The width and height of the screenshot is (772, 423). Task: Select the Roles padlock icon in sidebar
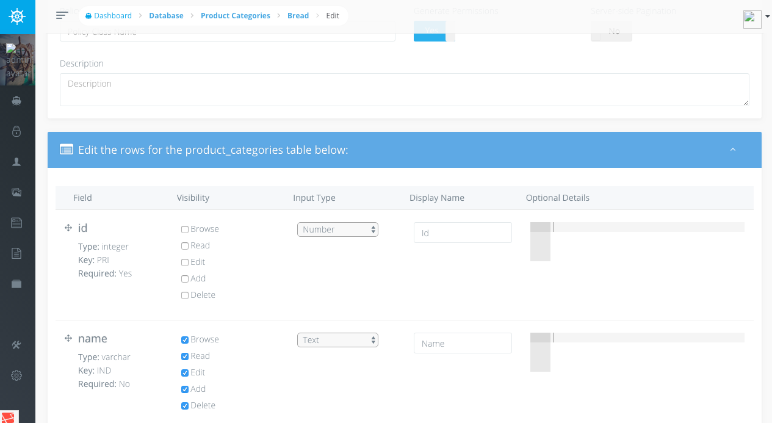coord(16,131)
